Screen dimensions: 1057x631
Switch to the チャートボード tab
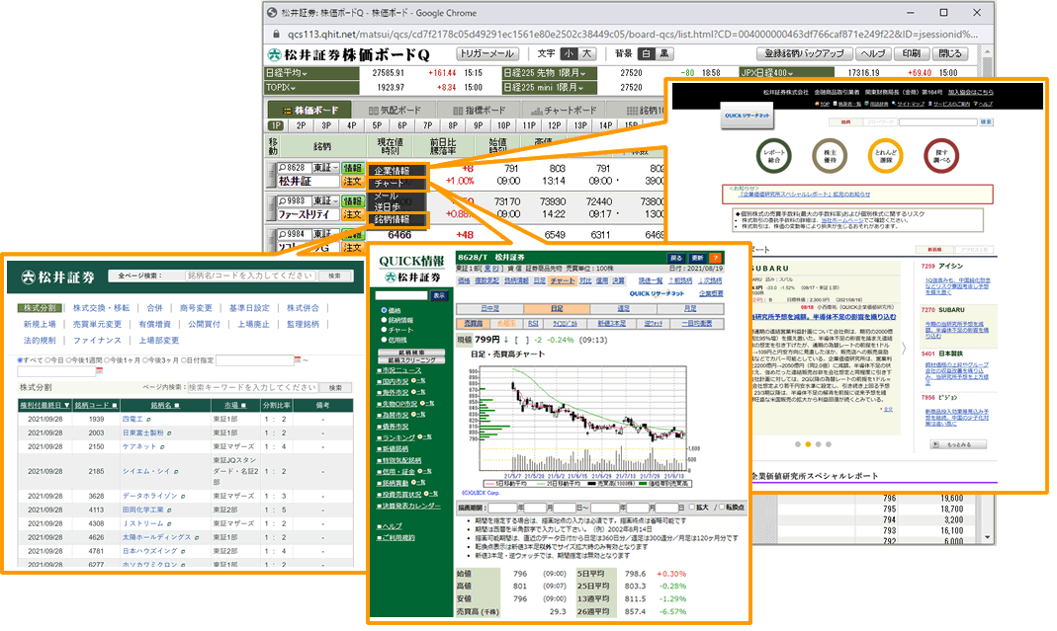click(564, 110)
